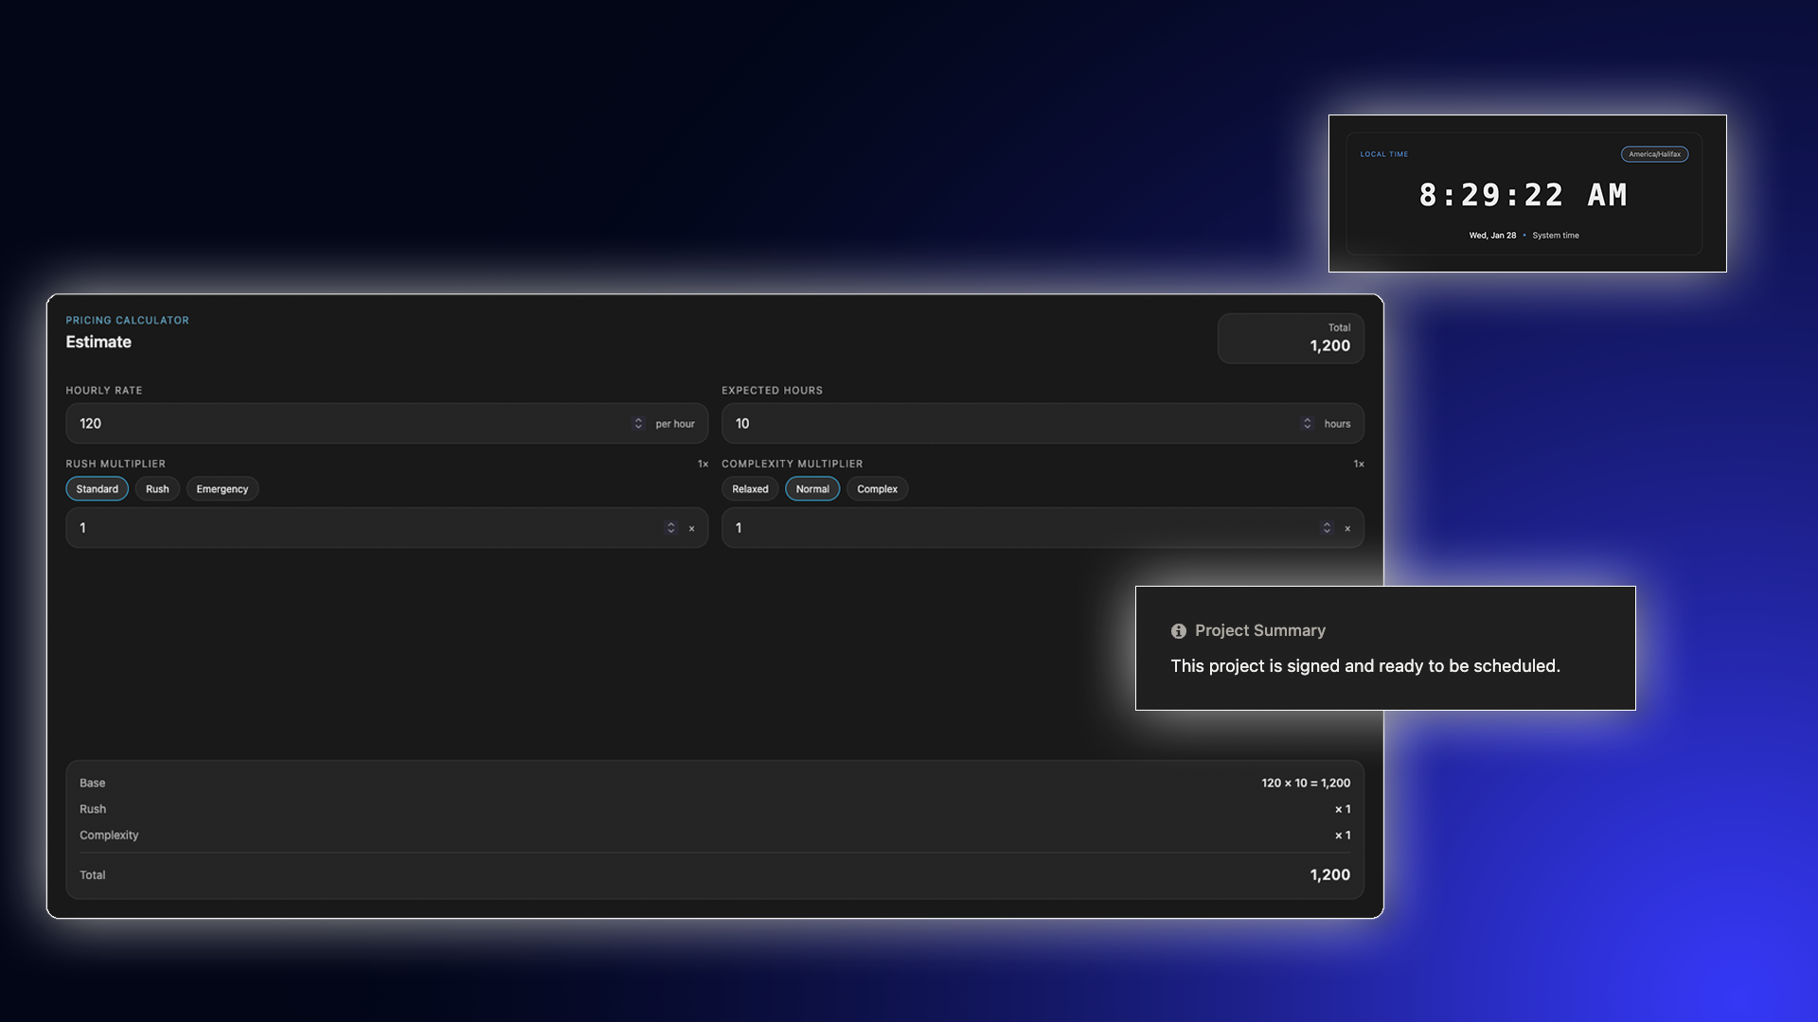Click the hourly rate stepper arrows
Image resolution: width=1818 pixels, height=1022 pixels.
point(638,423)
